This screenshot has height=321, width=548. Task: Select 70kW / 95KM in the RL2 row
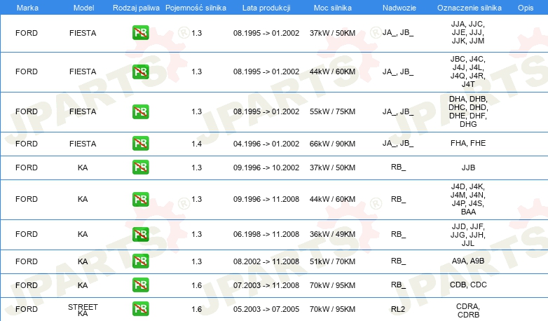(x=332, y=309)
